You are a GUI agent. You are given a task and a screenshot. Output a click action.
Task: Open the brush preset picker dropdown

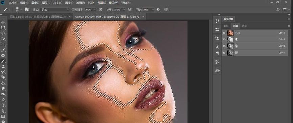[21, 10]
